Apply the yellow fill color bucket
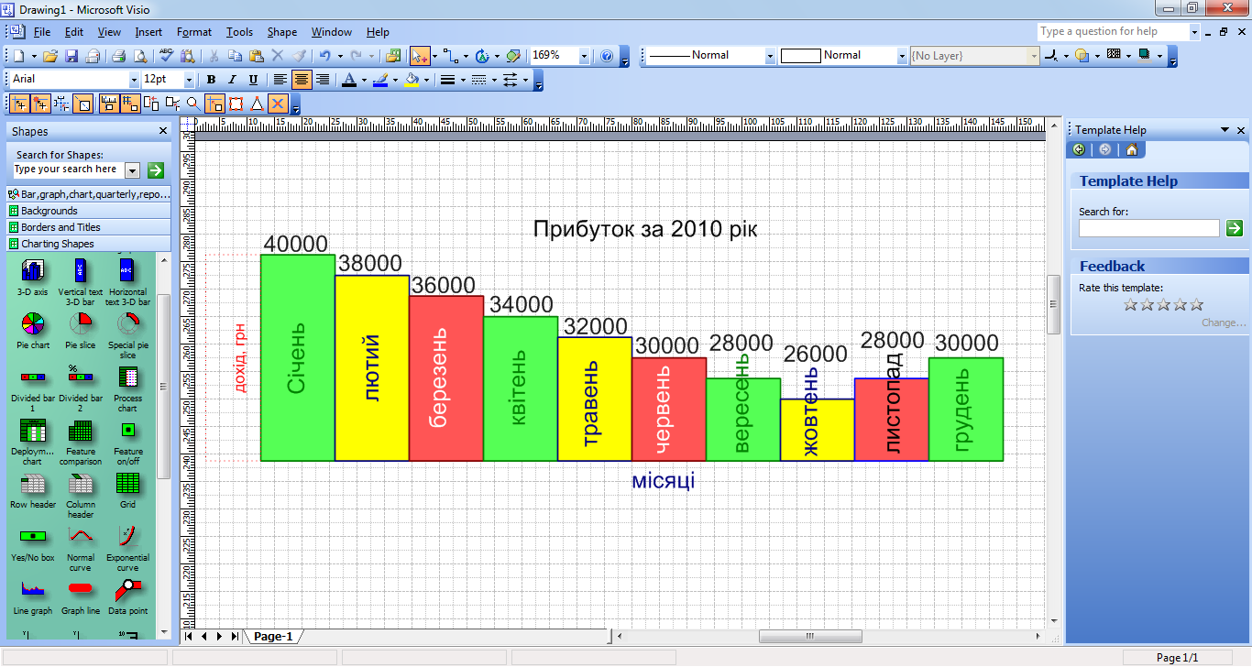Screen dimensions: 1252x667 411,80
